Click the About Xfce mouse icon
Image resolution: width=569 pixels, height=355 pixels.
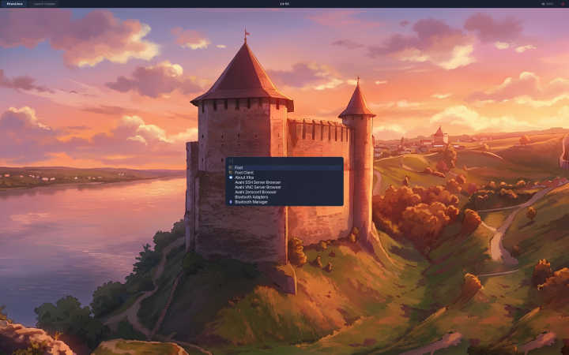[x=231, y=177]
